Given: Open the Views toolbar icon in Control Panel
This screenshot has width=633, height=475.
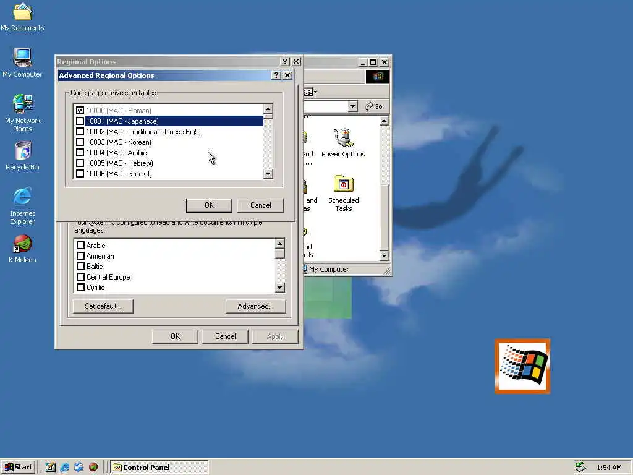Looking at the screenshot, I should click(310, 92).
